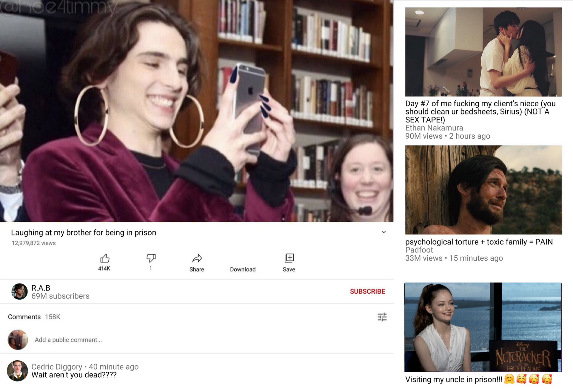Open the Ethan Nakamura channel link
Viewport: 573px width, 389px height.
[434, 128]
